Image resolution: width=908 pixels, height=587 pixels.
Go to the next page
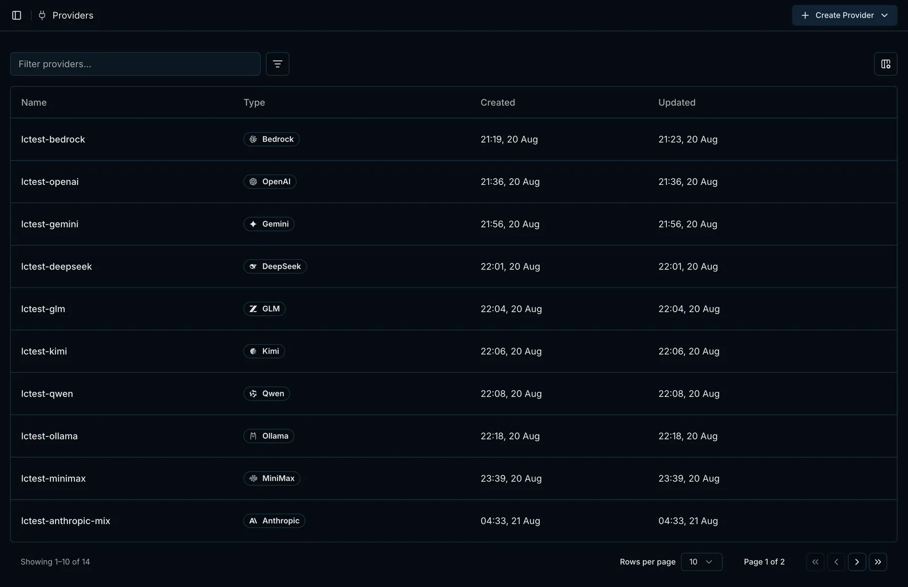coord(857,562)
